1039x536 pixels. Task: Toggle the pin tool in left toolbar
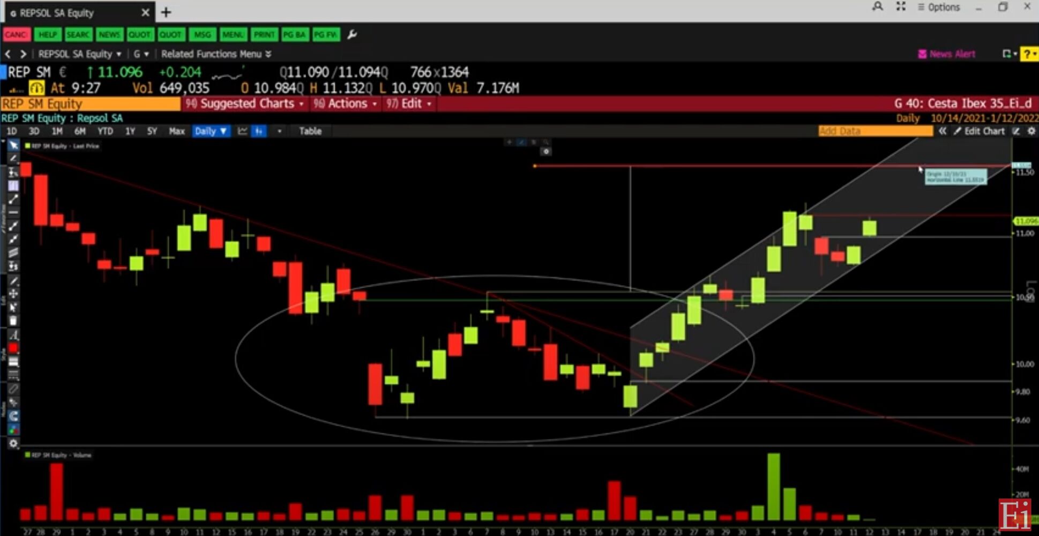13,402
